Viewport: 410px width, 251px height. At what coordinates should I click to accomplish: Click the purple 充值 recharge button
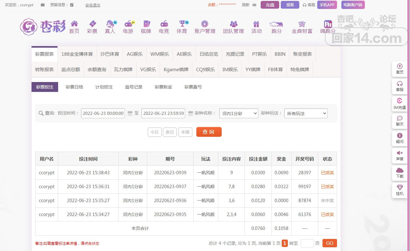[x=270, y=5]
